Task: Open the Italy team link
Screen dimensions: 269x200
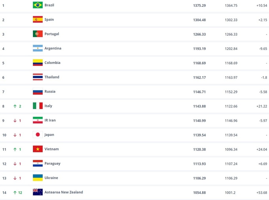Action: (48, 106)
